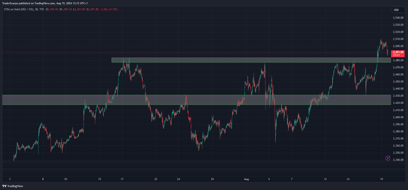This screenshot has width=408, height=190.
Task: Click date 10 on the time axis
Action: (x=65, y=178)
